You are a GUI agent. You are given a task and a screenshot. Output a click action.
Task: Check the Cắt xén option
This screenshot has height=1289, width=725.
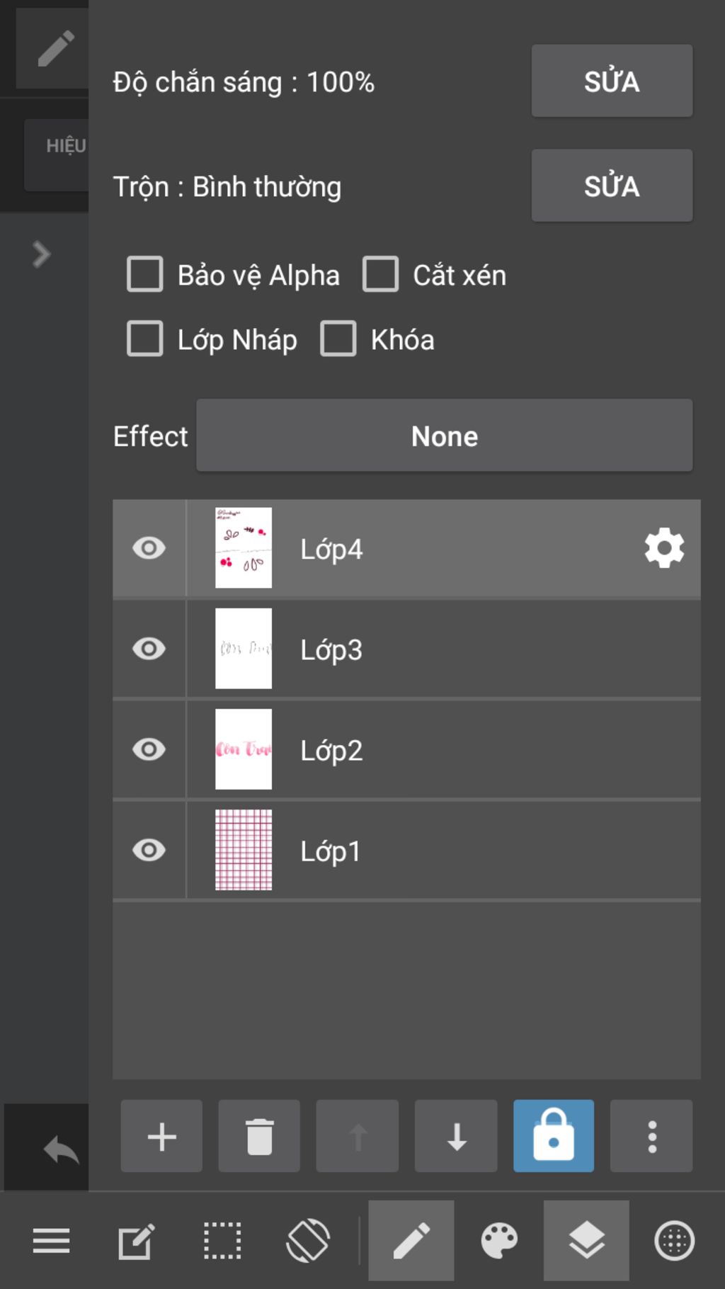[x=381, y=274]
